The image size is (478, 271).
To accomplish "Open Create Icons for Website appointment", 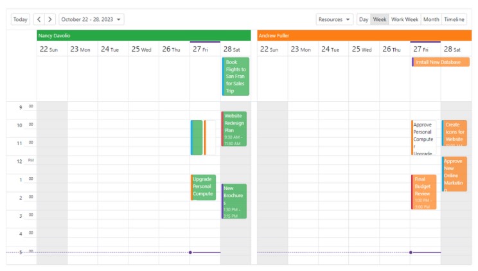I will click(454, 133).
